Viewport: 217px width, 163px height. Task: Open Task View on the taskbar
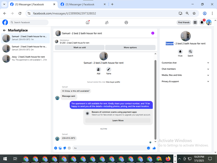(x=15, y=159)
